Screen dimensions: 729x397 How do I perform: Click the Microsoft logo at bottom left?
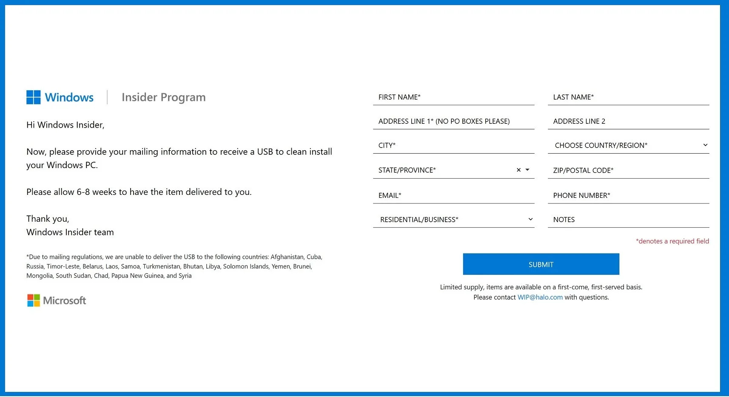(57, 301)
